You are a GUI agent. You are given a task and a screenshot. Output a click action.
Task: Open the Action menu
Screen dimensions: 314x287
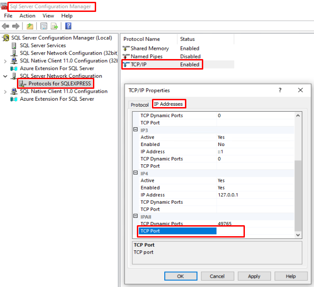coord(27,16)
